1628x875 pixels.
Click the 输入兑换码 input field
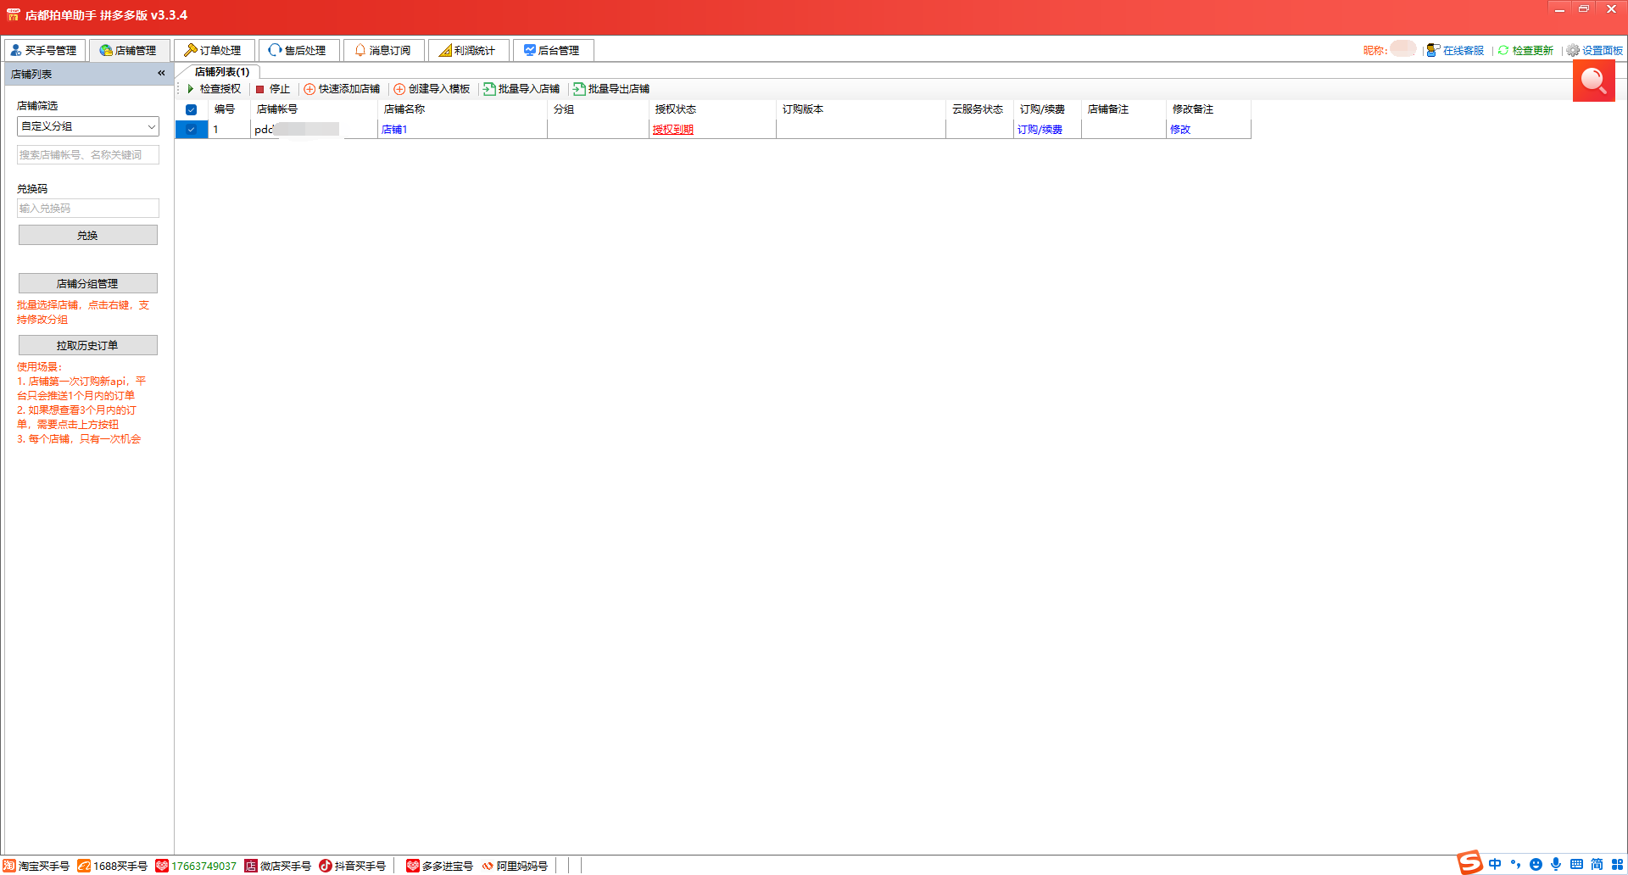[88, 209]
